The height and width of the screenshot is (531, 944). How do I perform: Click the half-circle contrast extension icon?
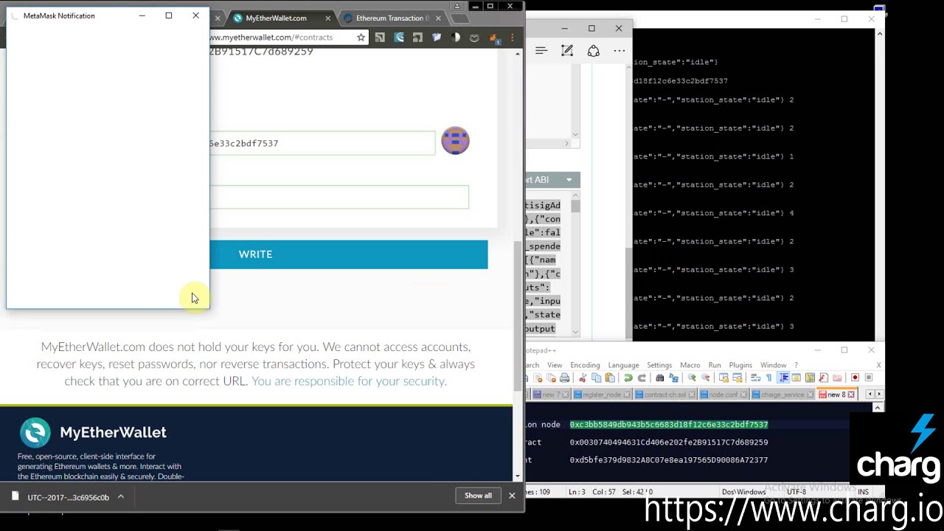click(455, 38)
